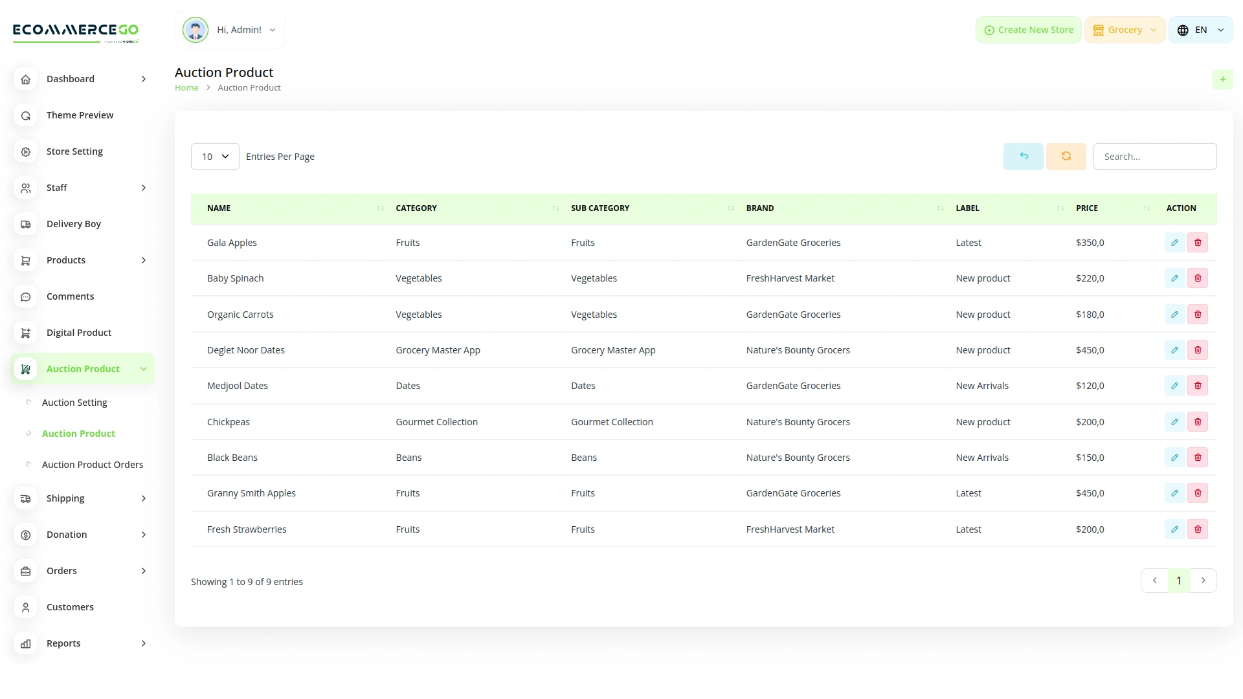
Task: Click the Create New Store button
Action: [x=1028, y=29]
